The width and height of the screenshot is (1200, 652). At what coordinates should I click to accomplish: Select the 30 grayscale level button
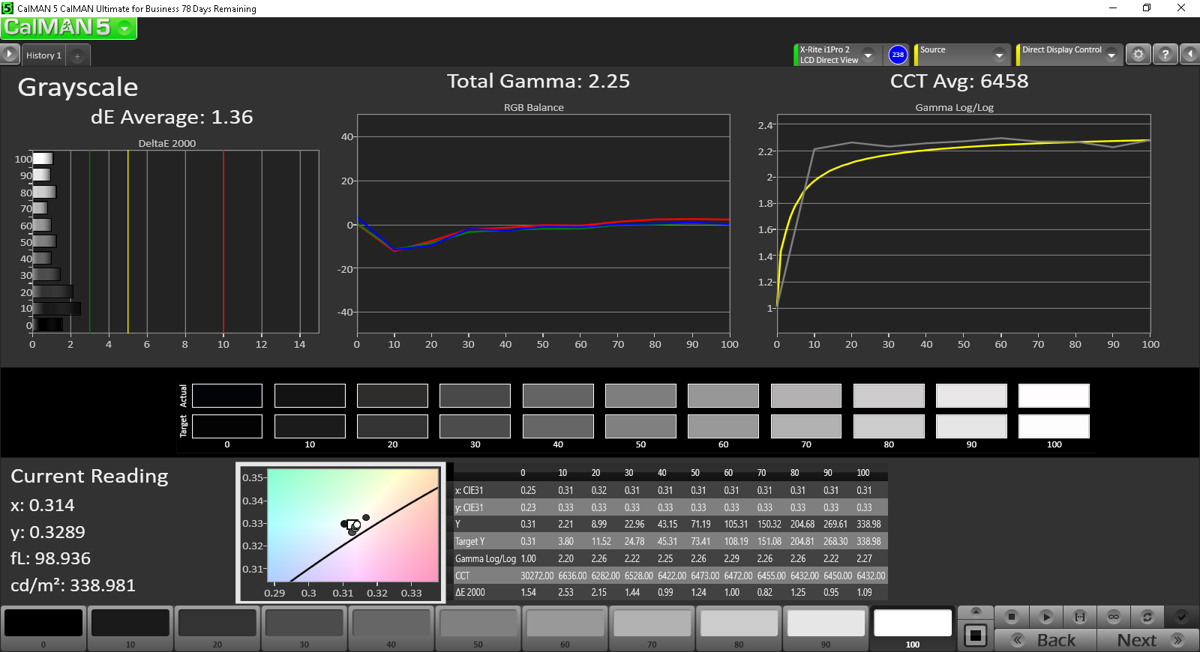click(x=304, y=628)
